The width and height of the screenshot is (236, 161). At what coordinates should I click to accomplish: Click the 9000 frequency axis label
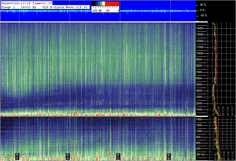click(199, 60)
